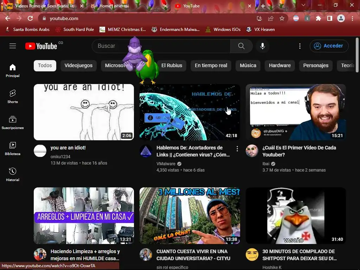Click the install app icon in address bar
The image size is (360, 270).
pyautogui.click(x=259, y=19)
